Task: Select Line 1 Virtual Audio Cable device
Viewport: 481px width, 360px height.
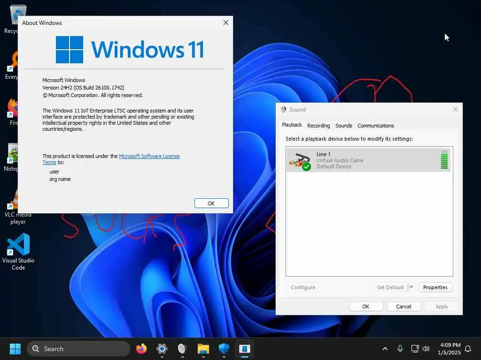Action: (368, 160)
